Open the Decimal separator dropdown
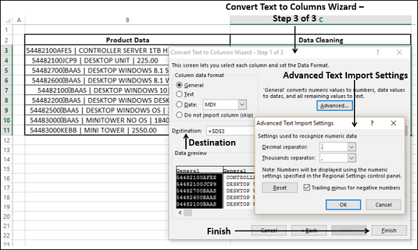Viewport: 418px width, 250px height. pos(352,147)
